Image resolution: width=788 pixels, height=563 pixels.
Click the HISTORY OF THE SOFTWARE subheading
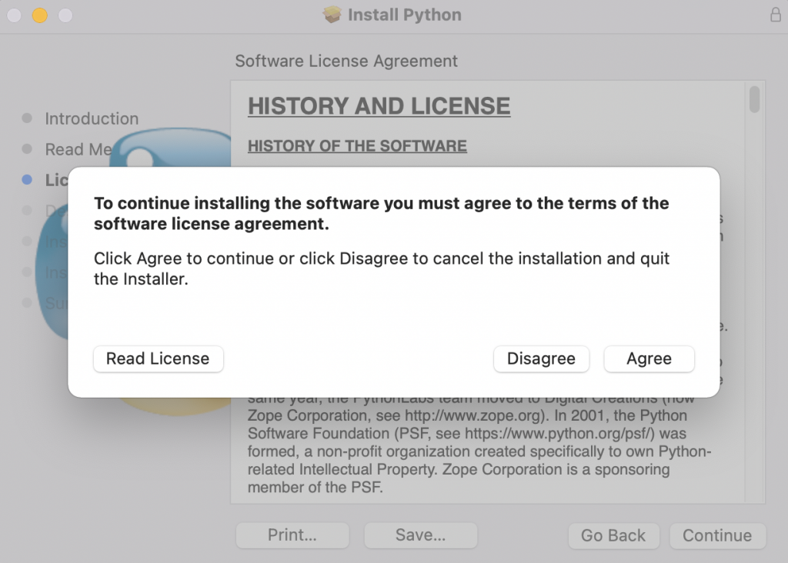(357, 146)
